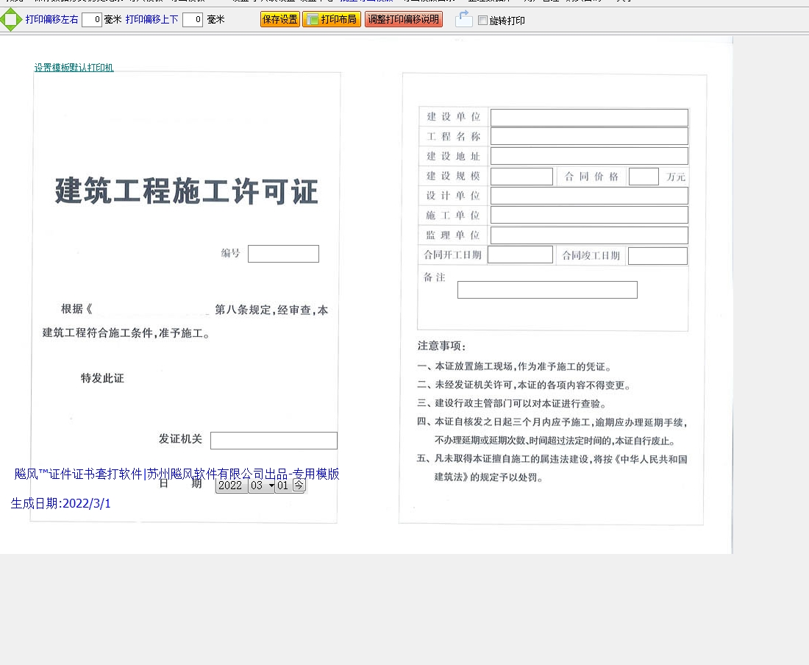Click the 备注 remarks text box
The height and width of the screenshot is (665, 809).
[x=547, y=290]
